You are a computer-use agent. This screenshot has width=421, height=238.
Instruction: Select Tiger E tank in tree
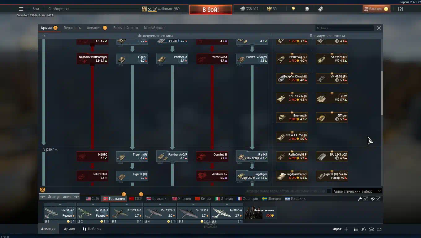[132, 59]
